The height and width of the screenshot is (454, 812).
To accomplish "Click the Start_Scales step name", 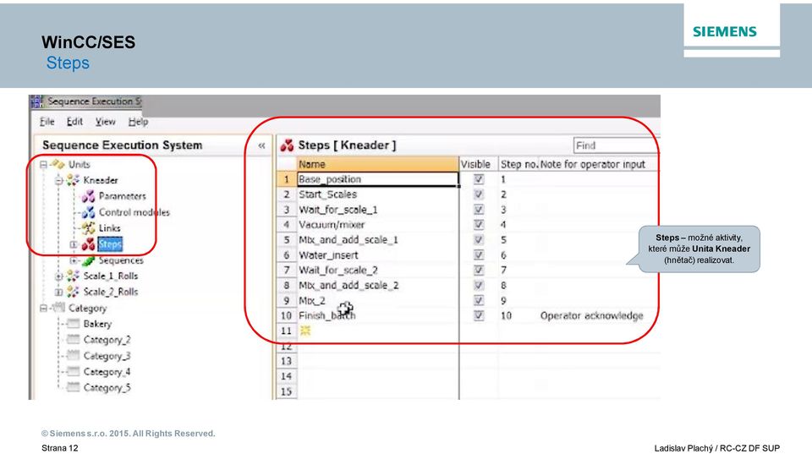I will point(328,194).
